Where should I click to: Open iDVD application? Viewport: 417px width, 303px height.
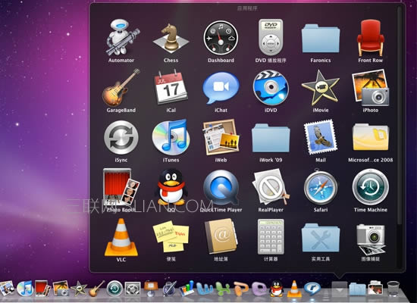pos(271,88)
